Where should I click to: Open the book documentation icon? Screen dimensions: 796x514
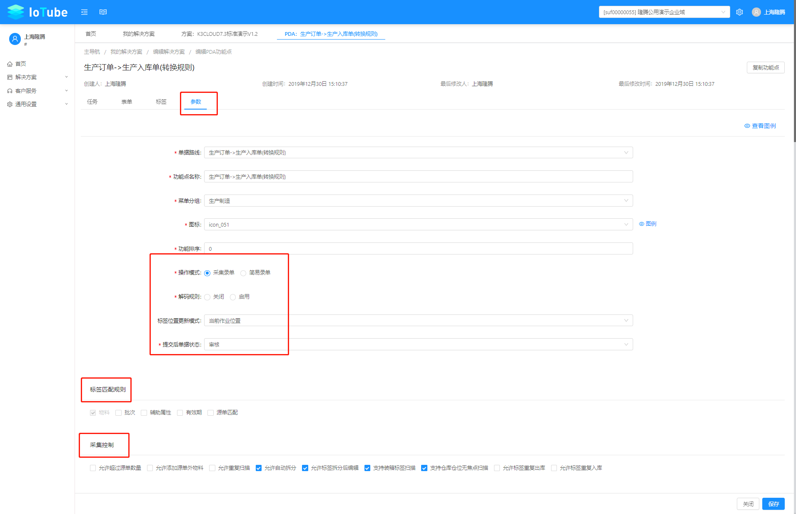point(103,12)
